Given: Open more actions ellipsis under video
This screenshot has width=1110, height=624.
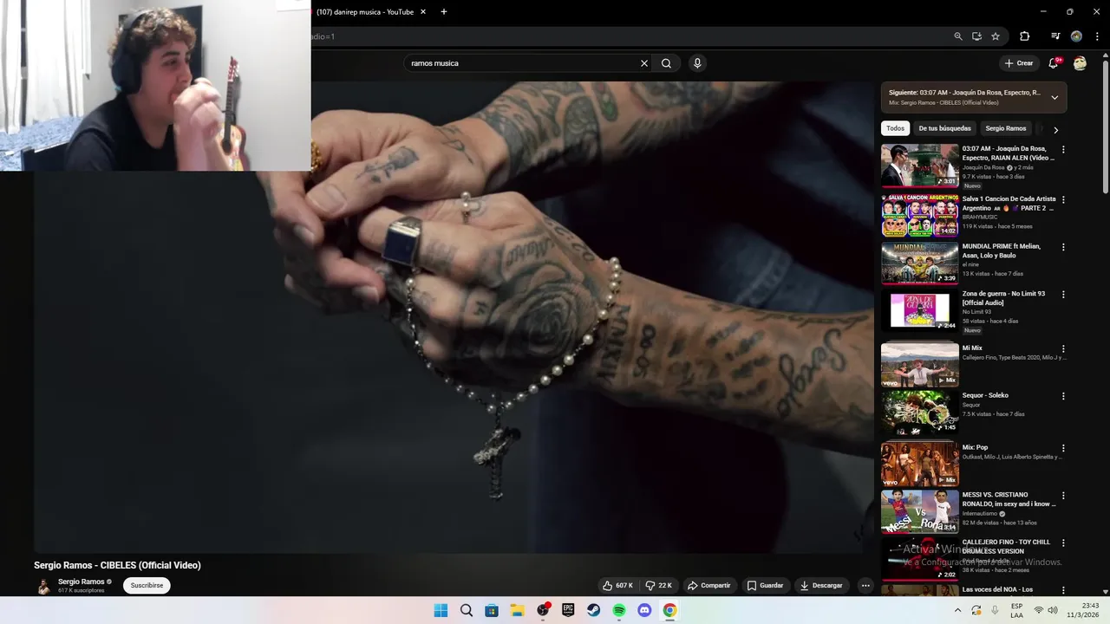Looking at the screenshot, I should (x=865, y=586).
